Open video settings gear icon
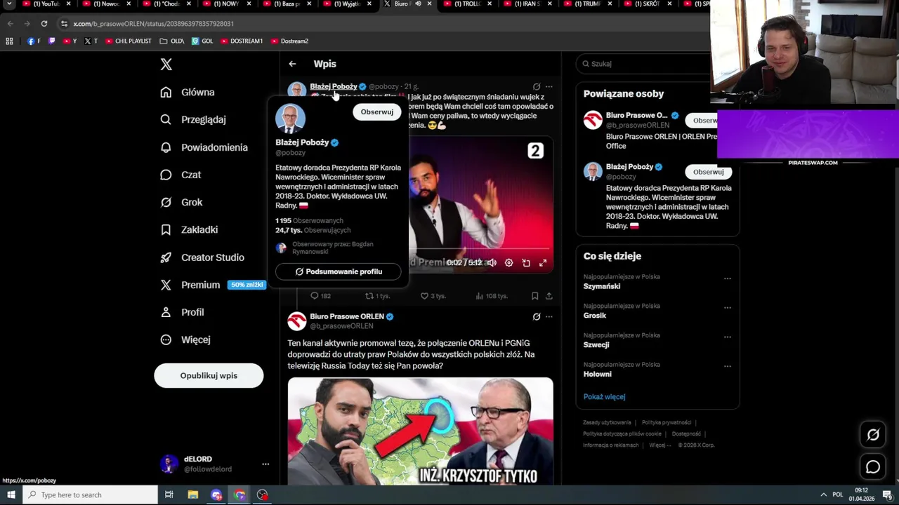899x505 pixels. tap(508, 262)
